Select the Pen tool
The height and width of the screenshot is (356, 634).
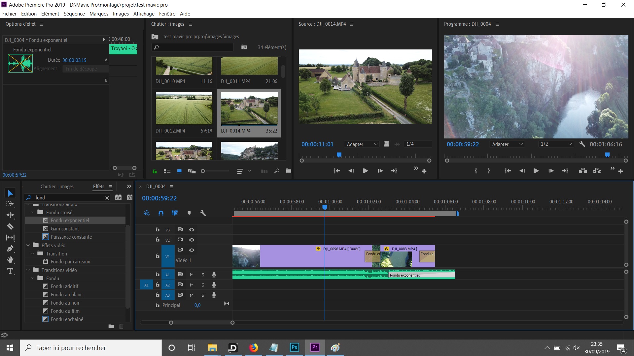click(x=10, y=249)
